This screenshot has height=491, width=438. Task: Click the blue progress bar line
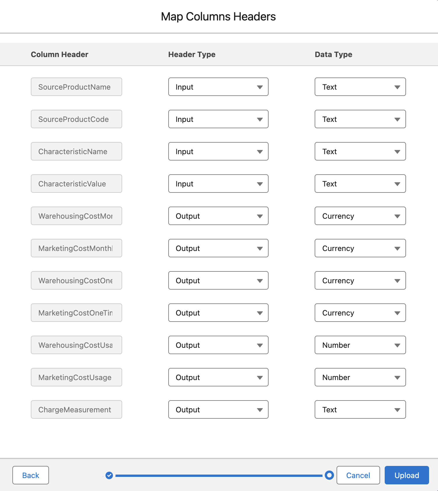(219, 475)
